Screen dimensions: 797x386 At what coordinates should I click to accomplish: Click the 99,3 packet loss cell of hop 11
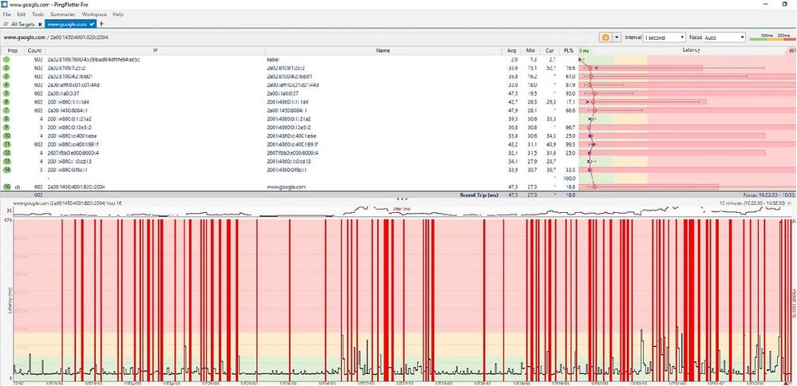coord(570,144)
